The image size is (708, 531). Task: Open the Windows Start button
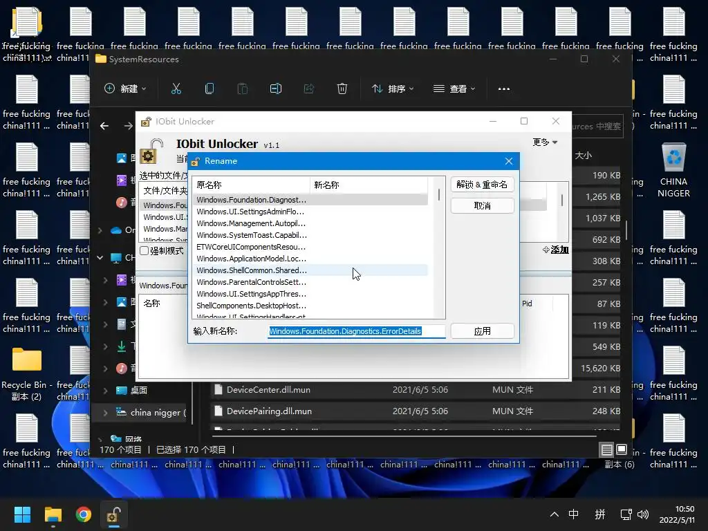pyautogui.click(x=22, y=514)
